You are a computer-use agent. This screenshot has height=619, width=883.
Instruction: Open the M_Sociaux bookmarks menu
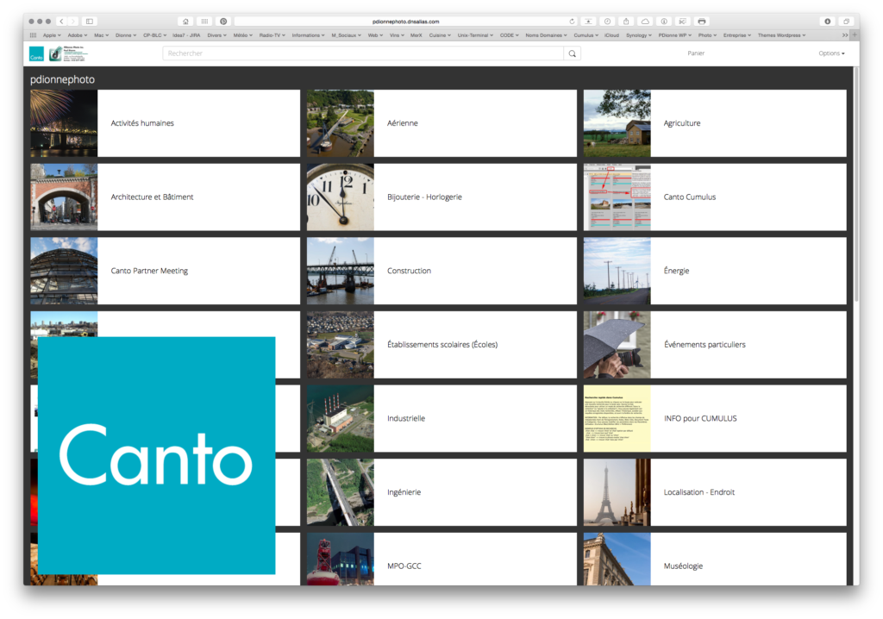pyautogui.click(x=346, y=35)
